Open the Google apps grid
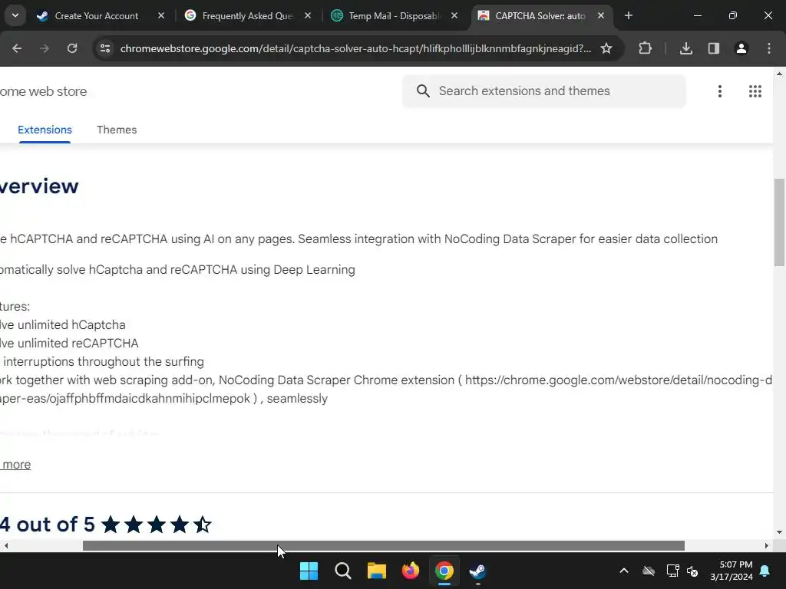 point(755,91)
